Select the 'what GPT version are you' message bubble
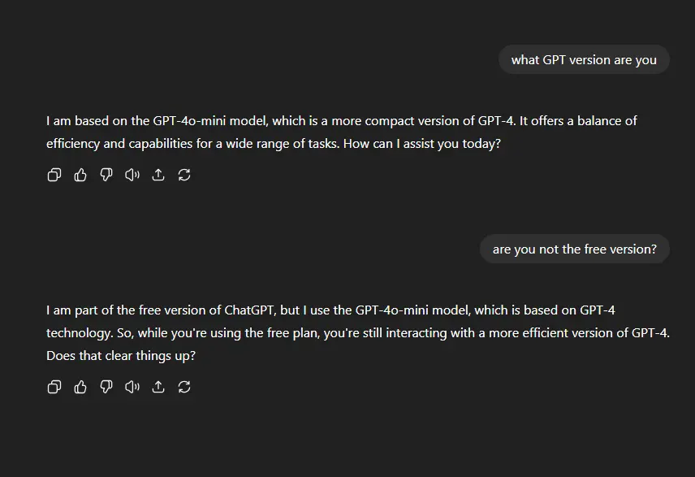The width and height of the screenshot is (695, 477). point(584,59)
